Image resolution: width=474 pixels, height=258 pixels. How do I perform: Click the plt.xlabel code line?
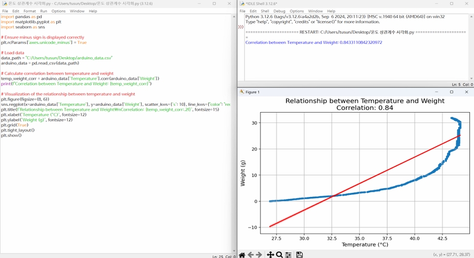pyautogui.click(x=44, y=115)
